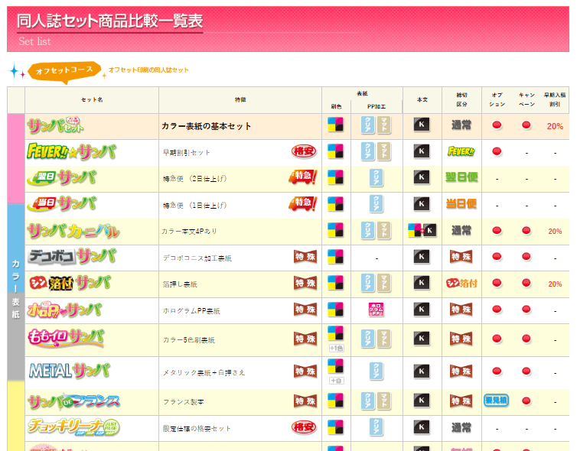
Task: Click the シン箔付 deadline icon
Action: coord(461,283)
